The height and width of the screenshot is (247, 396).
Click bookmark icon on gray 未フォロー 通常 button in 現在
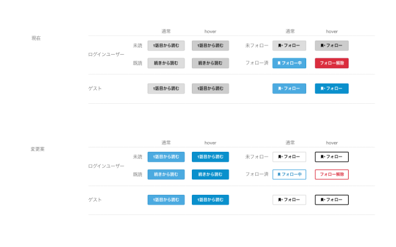pos(280,45)
